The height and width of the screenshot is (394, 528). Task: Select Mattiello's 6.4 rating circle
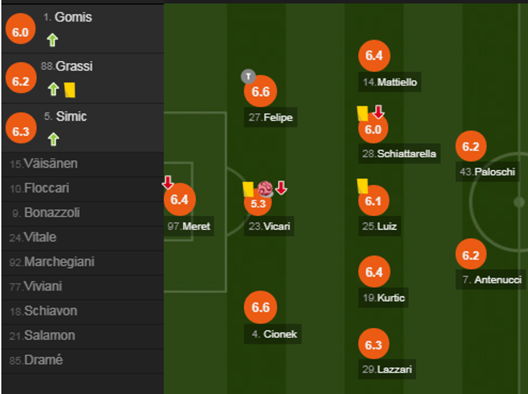point(373,56)
